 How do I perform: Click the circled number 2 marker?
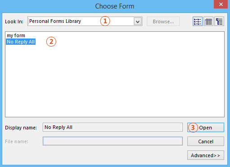(51, 42)
